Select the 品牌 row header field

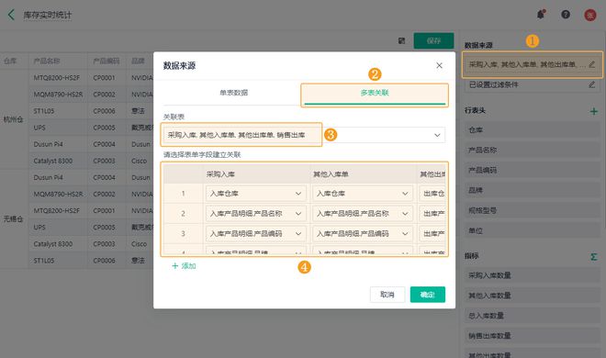[x=532, y=190]
